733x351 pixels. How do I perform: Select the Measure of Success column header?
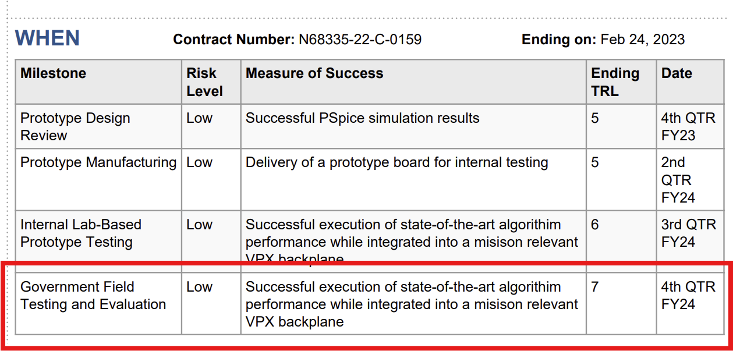click(x=314, y=73)
